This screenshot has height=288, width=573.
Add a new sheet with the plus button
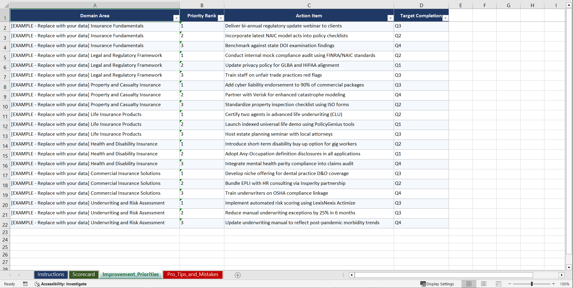pyautogui.click(x=238, y=275)
